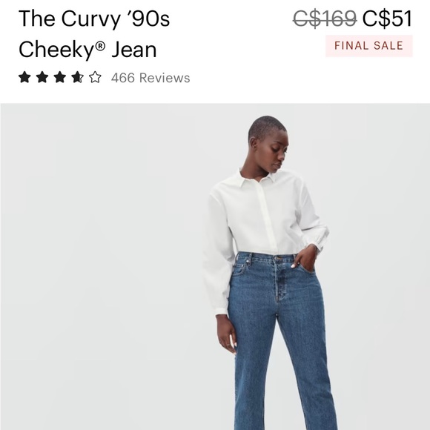Click the first filled rating star

pos(24,77)
